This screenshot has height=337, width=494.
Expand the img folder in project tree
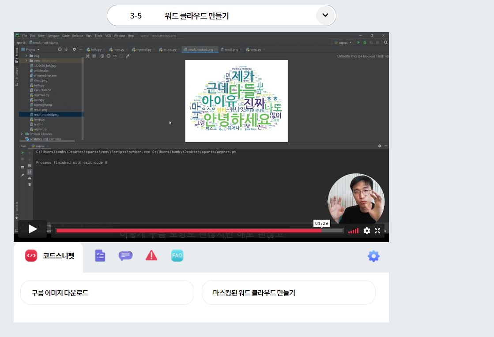click(x=26, y=56)
